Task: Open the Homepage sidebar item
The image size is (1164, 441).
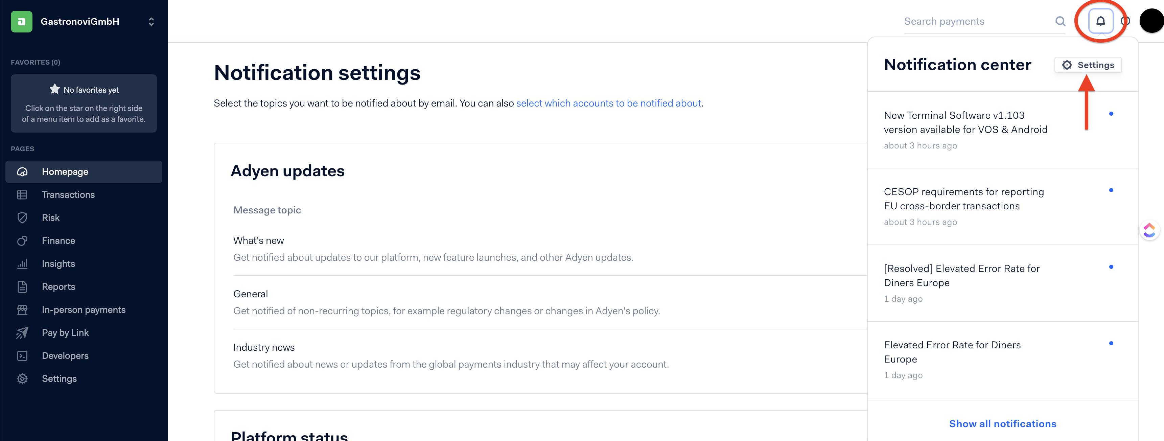Action: [x=84, y=172]
